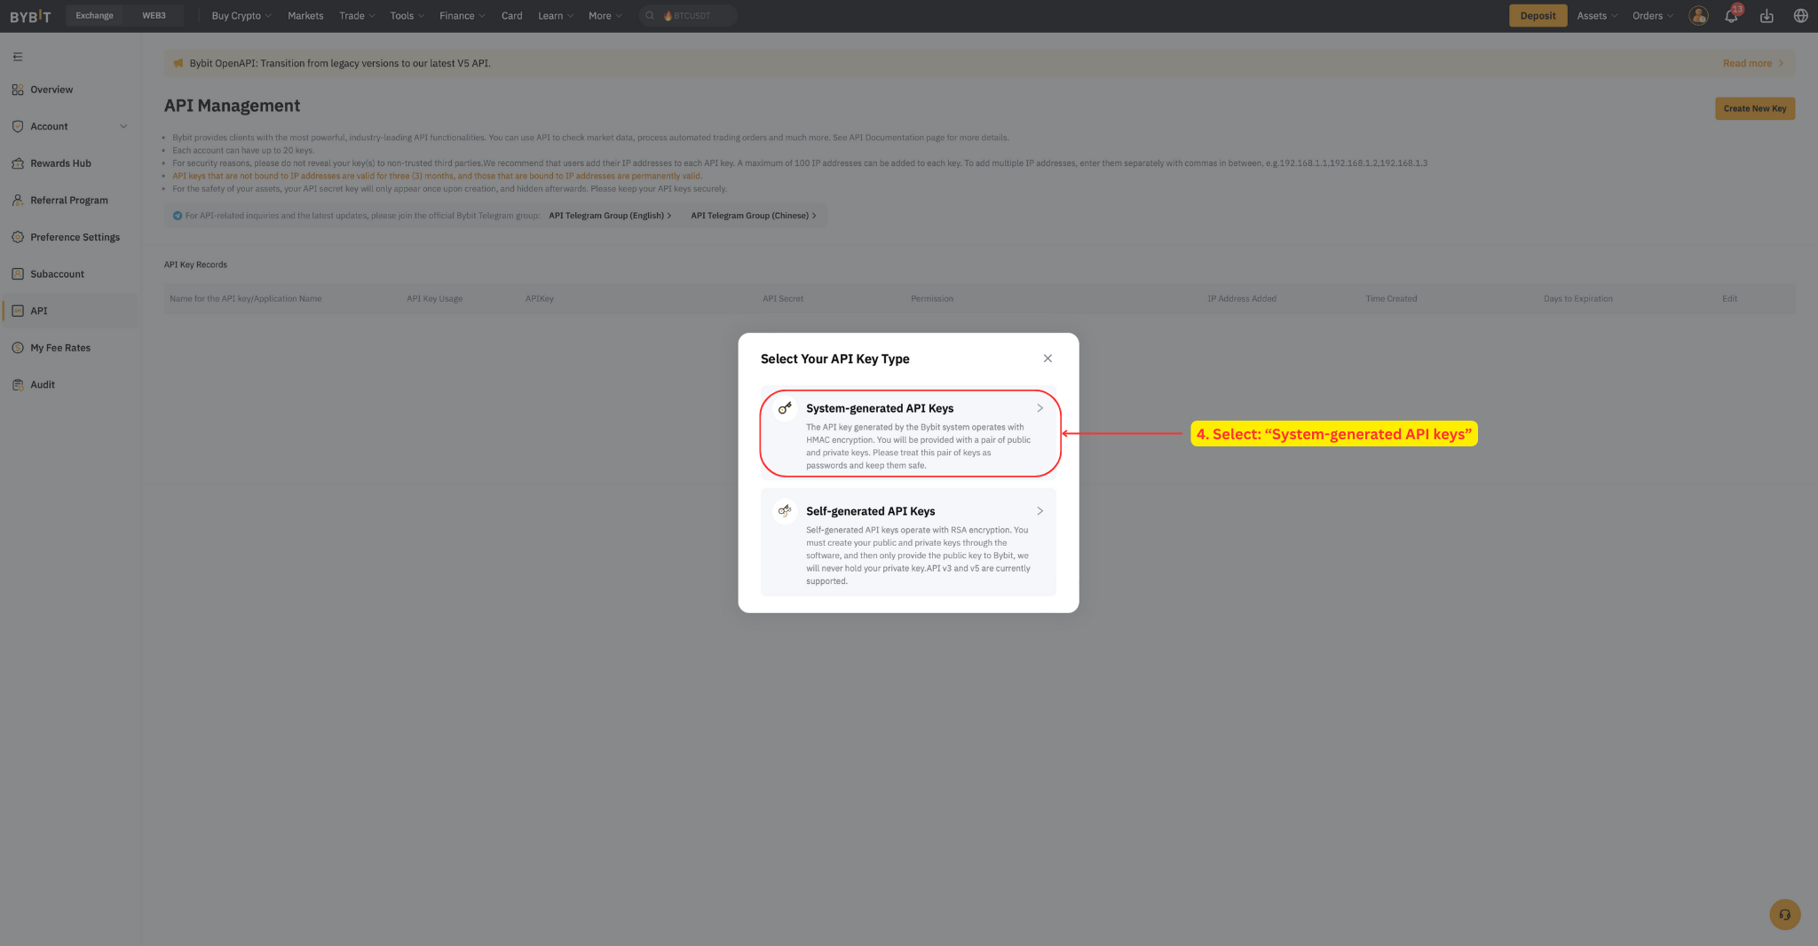Click the Overview icon

(18, 90)
